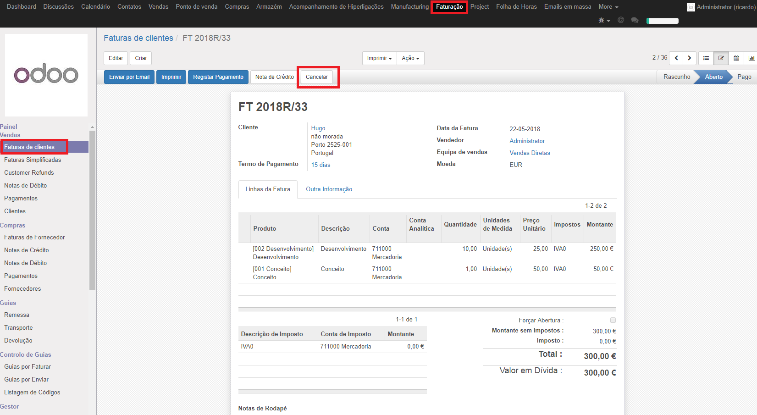Toggle the Forçar Abertura checkbox
The height and width of the screenshot is (415, 757).
(x=613, y=320)
